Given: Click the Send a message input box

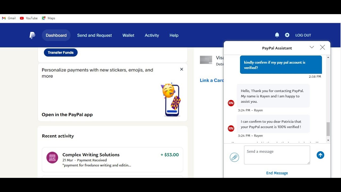Looking at the screenshot, I should 277,155.
